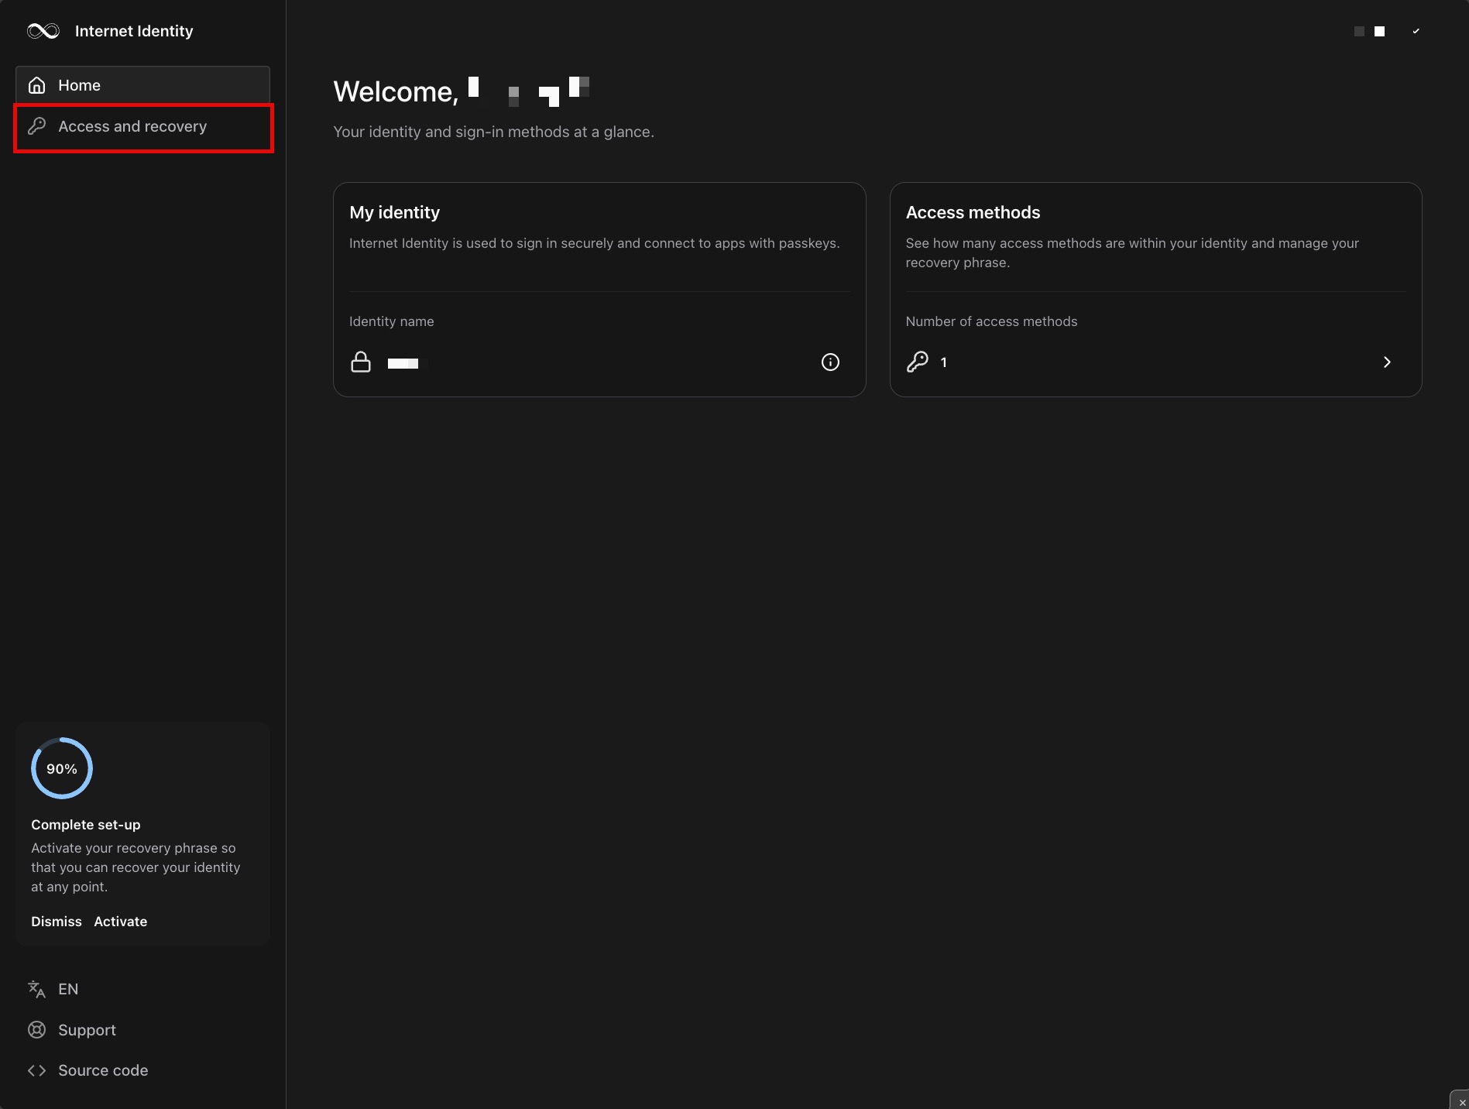Click the "Access methods" card heading
Screen dimensions: 1469x1109
point(973,212)
